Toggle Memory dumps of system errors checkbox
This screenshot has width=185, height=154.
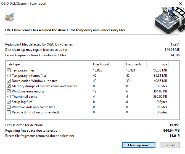click(9, 86)
